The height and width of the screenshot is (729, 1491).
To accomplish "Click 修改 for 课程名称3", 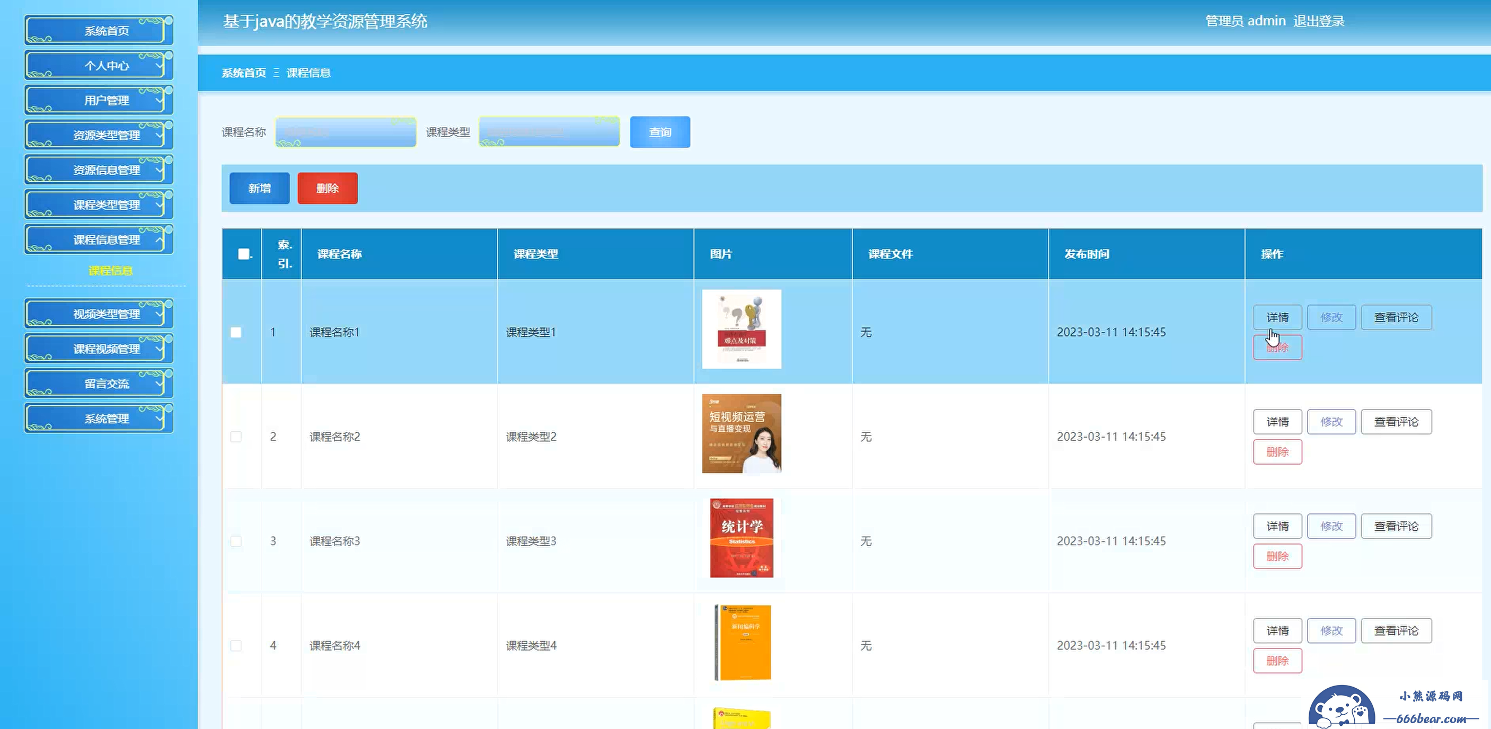I will point(1331,526).
